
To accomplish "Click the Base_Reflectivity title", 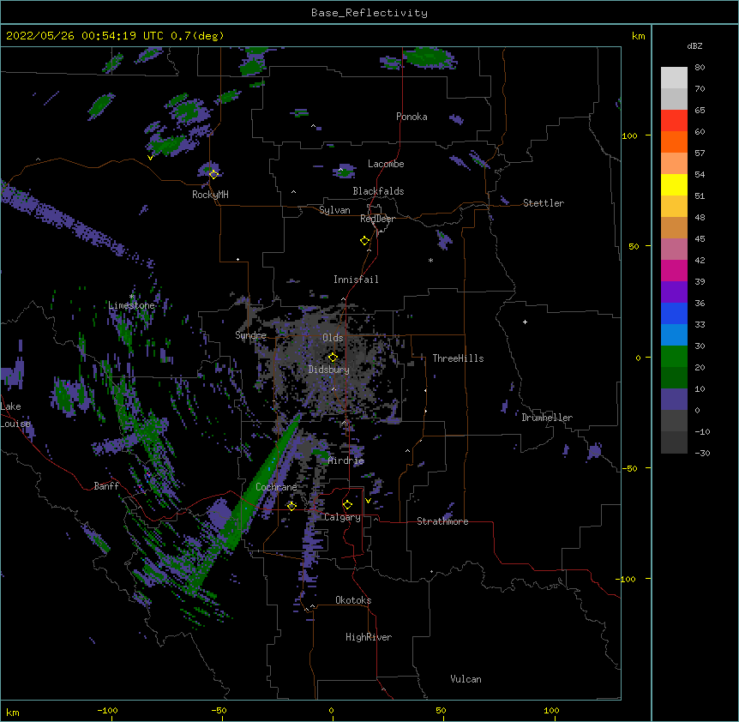I will (369, 13).
